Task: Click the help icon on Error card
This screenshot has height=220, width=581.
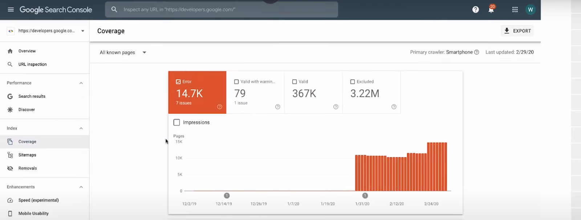Action: (x=219, y=107)
